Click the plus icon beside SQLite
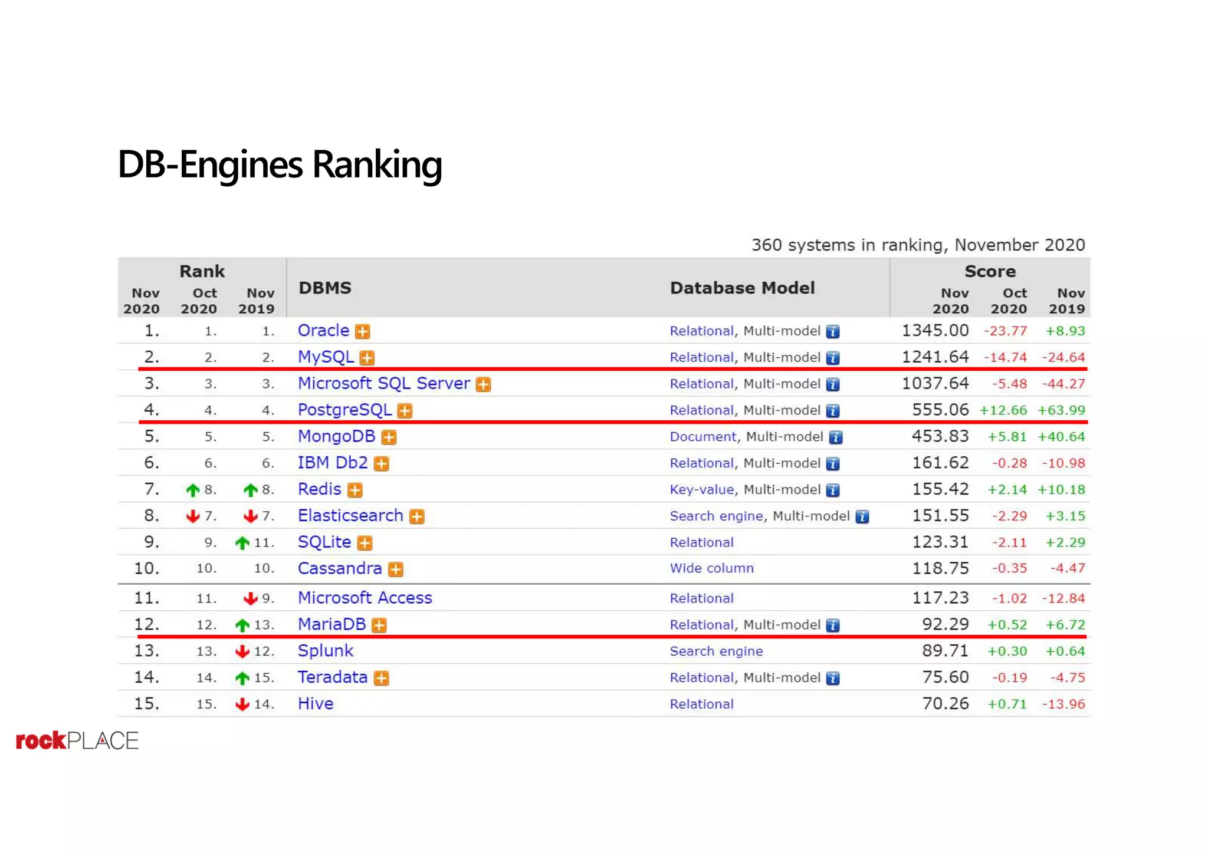The image size is (1208, 853). coord(365,543)
